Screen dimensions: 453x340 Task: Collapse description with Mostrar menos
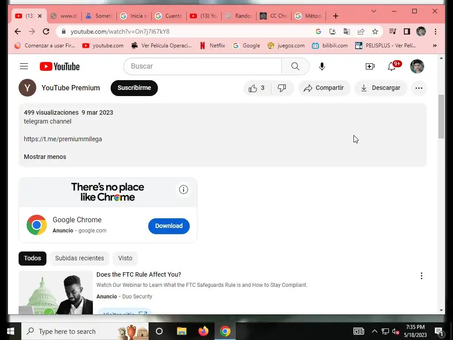(x=45, y=157)
